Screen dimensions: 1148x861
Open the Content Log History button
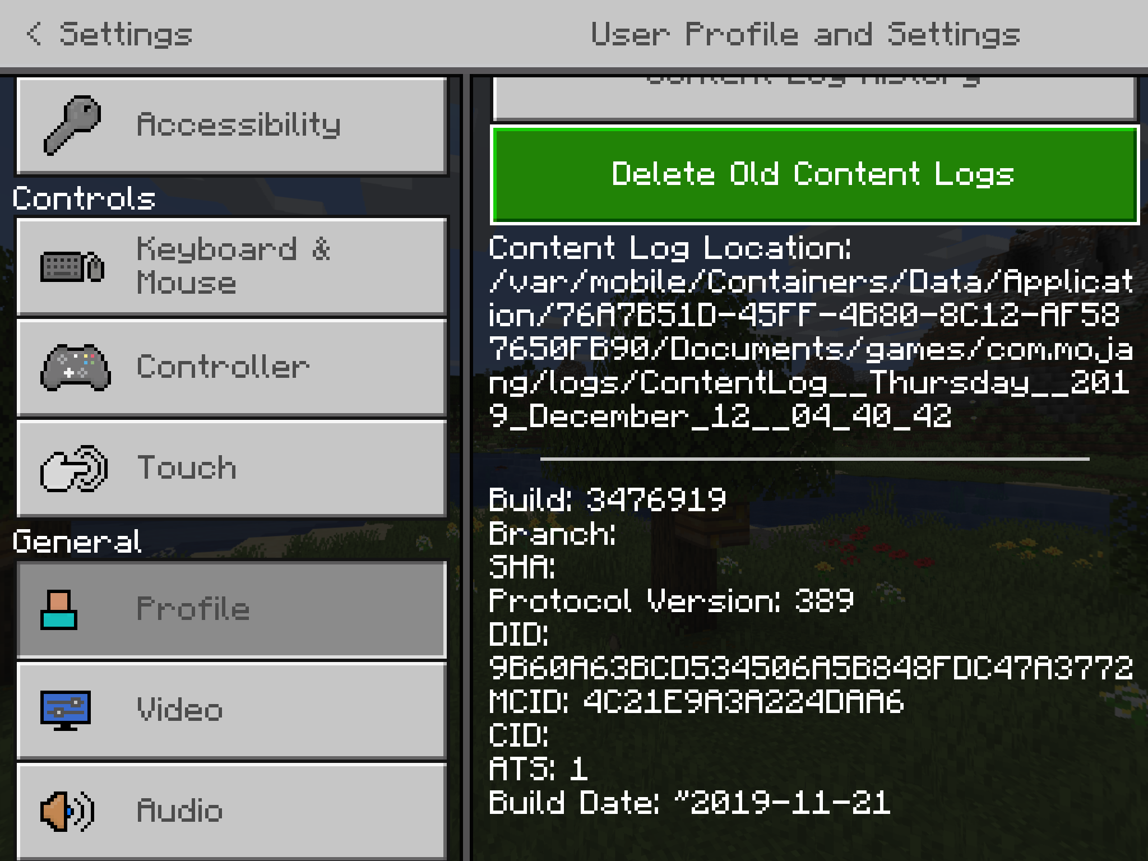tap(814, 98)
